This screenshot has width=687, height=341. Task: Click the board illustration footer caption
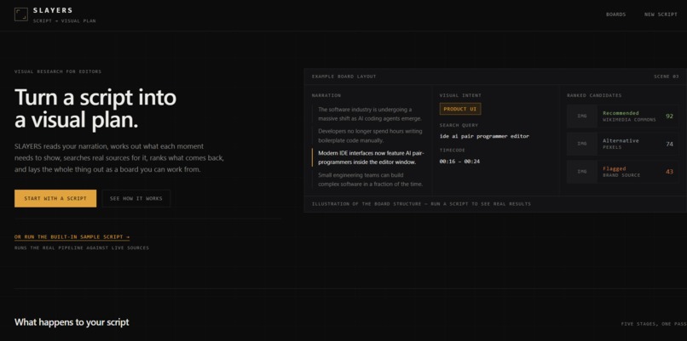pyautogui.click(x=421, y=204)
